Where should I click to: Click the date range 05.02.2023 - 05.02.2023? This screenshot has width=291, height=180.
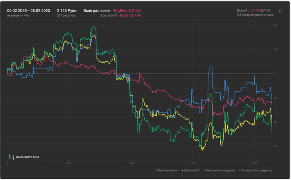[29, 10]
